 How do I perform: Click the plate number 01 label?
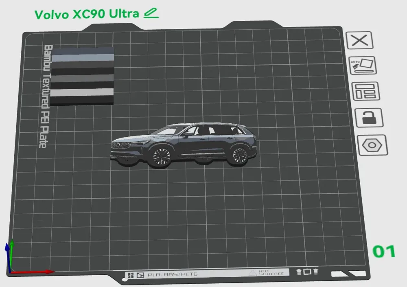click(x=384, y=252)
